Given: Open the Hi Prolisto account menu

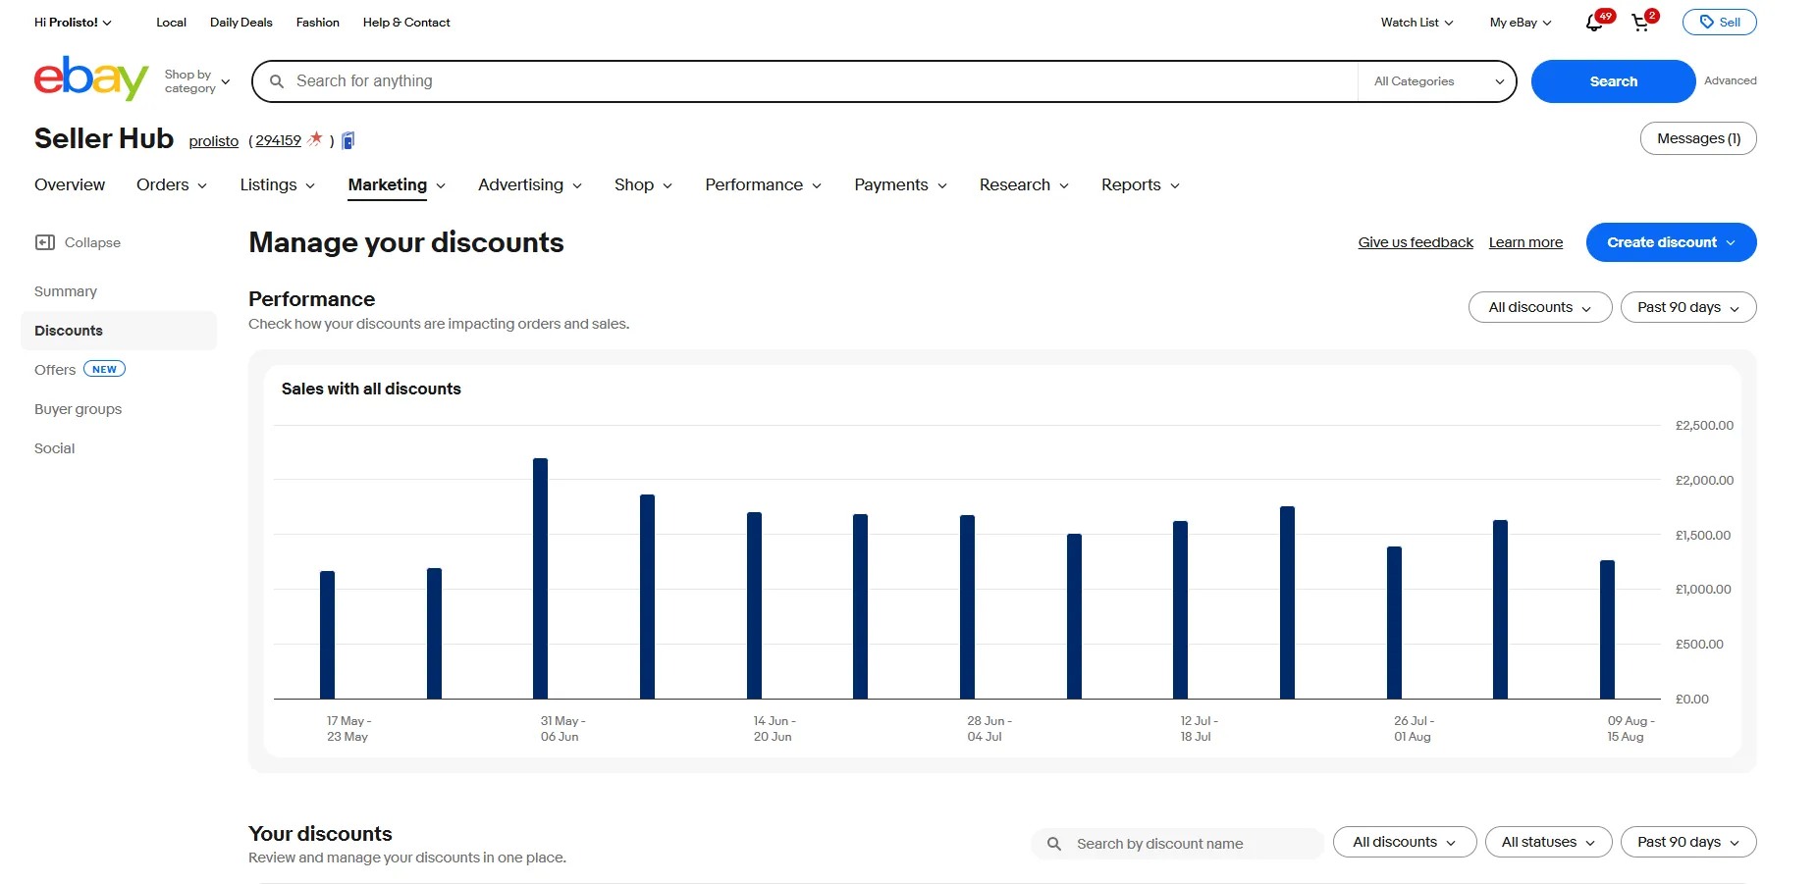Looking at the screenshot, I should click(73, 23).
